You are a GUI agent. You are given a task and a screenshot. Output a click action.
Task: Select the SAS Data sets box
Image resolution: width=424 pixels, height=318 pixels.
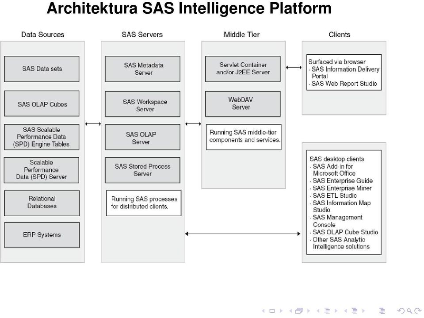(42, 69)
